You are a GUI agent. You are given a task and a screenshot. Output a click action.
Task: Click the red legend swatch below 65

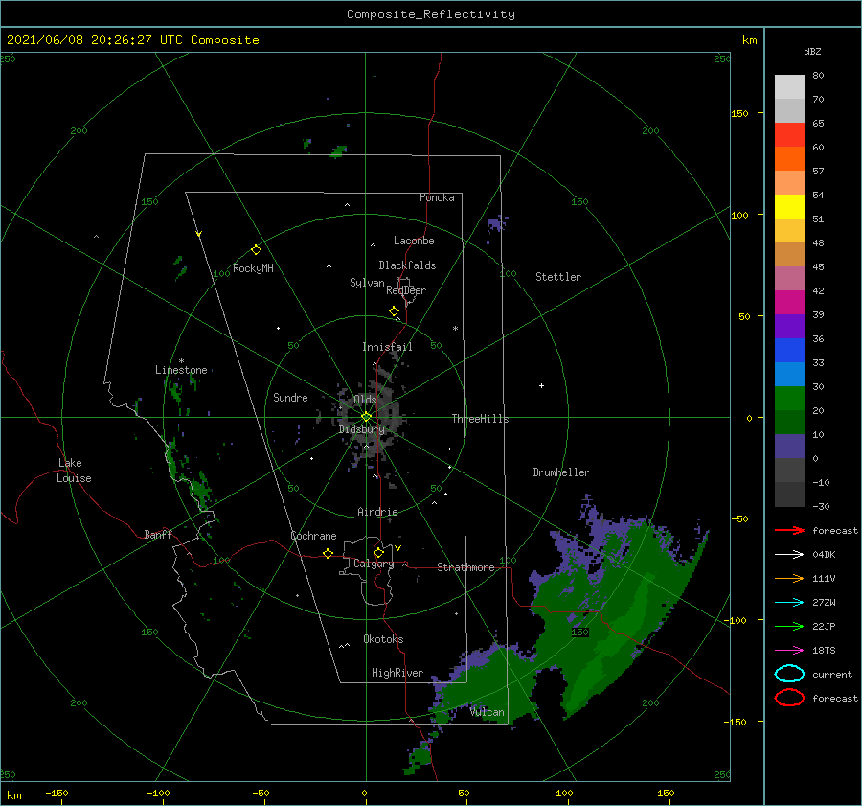tap(789, 134)
